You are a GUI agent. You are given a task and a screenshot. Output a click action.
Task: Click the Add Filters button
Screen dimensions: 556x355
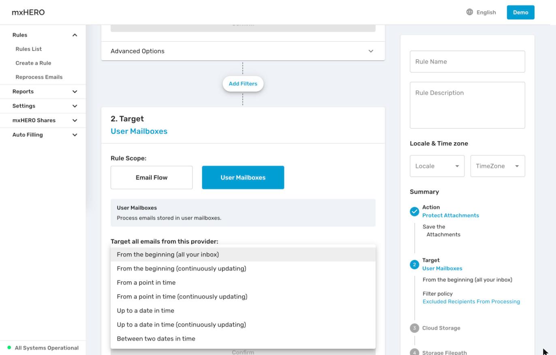click(x=243, y=84)
